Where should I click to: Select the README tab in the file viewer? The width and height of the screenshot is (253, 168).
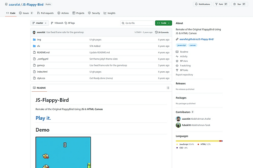[39, 88]
